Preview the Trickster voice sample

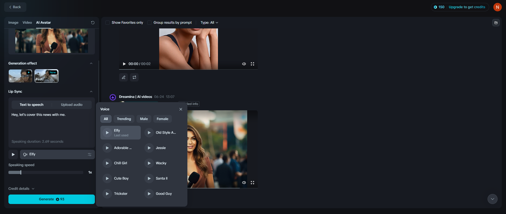[107, 194]
